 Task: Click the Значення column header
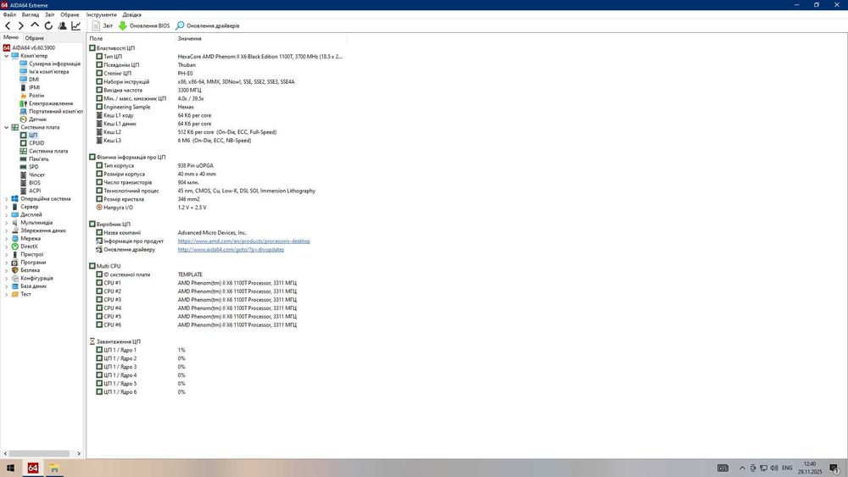260,38
